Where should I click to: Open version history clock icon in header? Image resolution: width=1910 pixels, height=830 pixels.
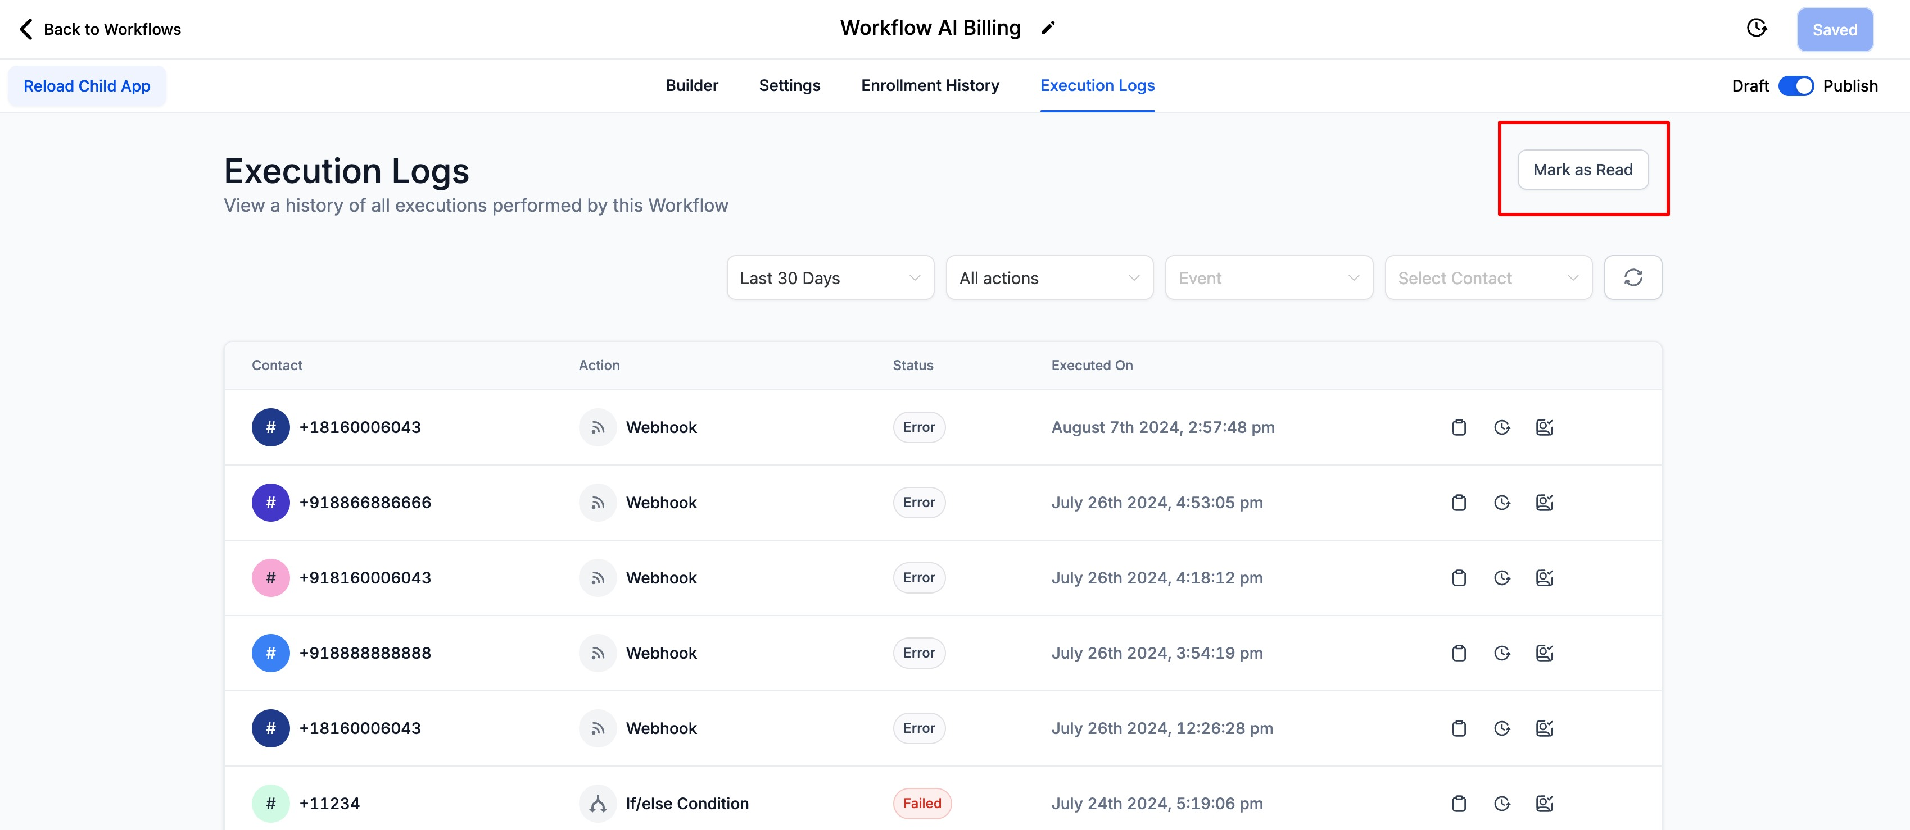pos(1757,28)
